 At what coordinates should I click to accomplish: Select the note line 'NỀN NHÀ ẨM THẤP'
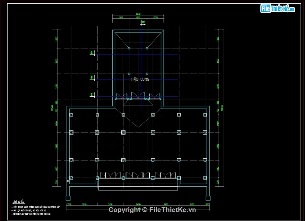click(x=31, y=214)
